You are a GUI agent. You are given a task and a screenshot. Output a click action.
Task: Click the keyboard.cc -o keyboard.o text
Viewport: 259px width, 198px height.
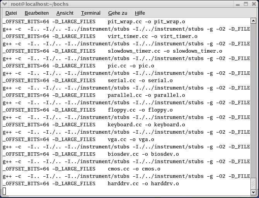pyautogui.click(x=147, y=125)
